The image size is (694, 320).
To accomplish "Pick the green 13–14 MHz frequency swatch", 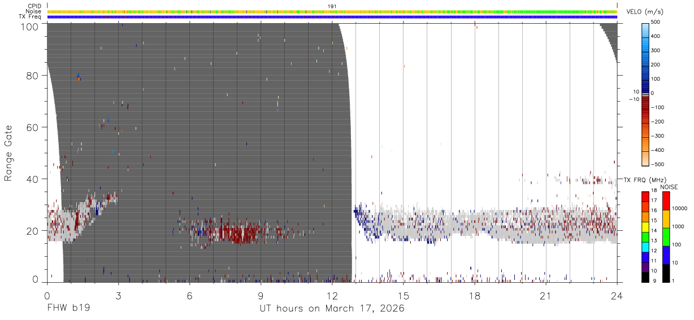I will coord(645,237).
